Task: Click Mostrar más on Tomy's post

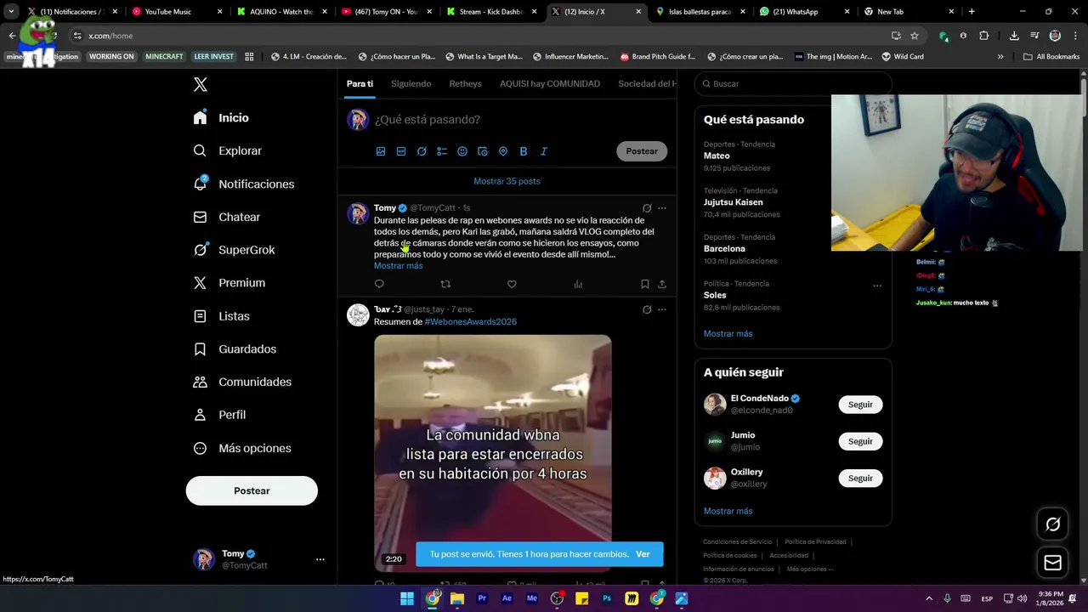Action: coord(398,266)
